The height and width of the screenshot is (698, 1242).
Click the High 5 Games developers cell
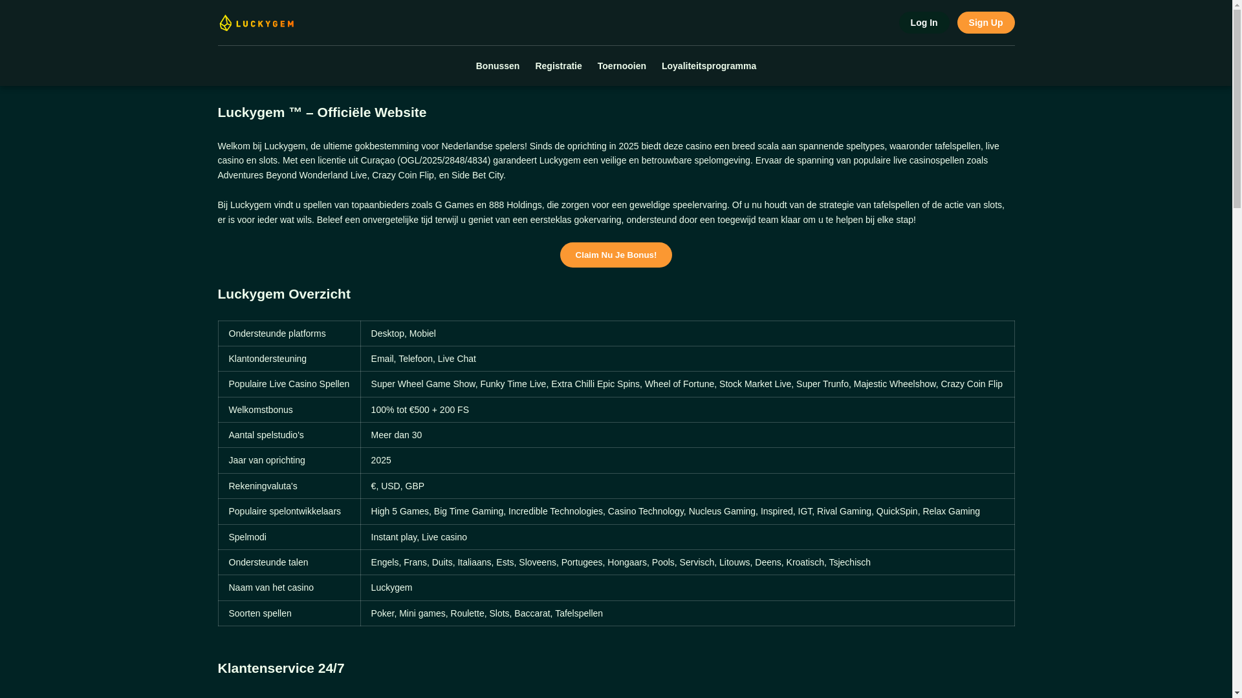pos(687,511)
